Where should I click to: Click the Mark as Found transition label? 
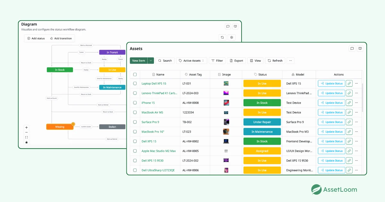tap(51, 98)
